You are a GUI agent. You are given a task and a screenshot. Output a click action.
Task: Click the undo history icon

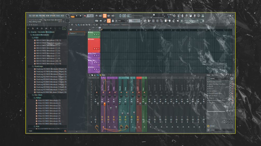coord(174,16)
